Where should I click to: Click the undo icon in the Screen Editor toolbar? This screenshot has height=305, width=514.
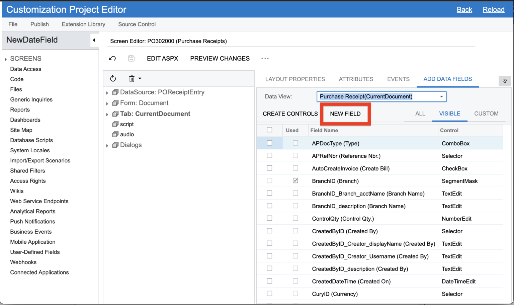point(112,58)
